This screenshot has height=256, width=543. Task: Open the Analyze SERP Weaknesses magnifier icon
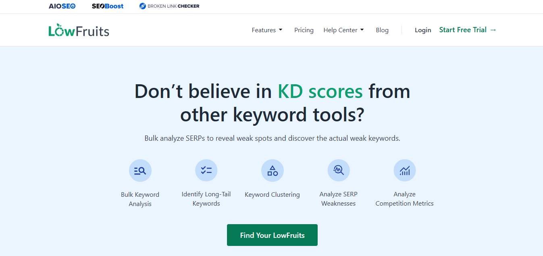tap(339, 170)
